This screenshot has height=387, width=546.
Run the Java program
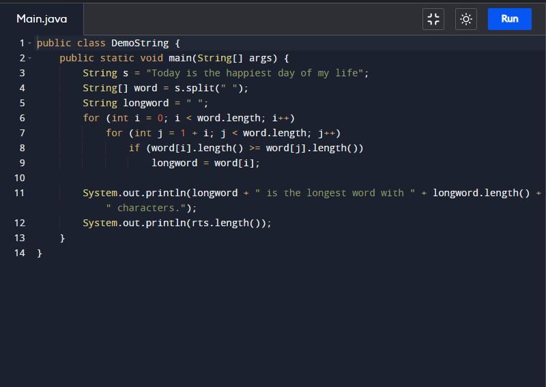509,19
